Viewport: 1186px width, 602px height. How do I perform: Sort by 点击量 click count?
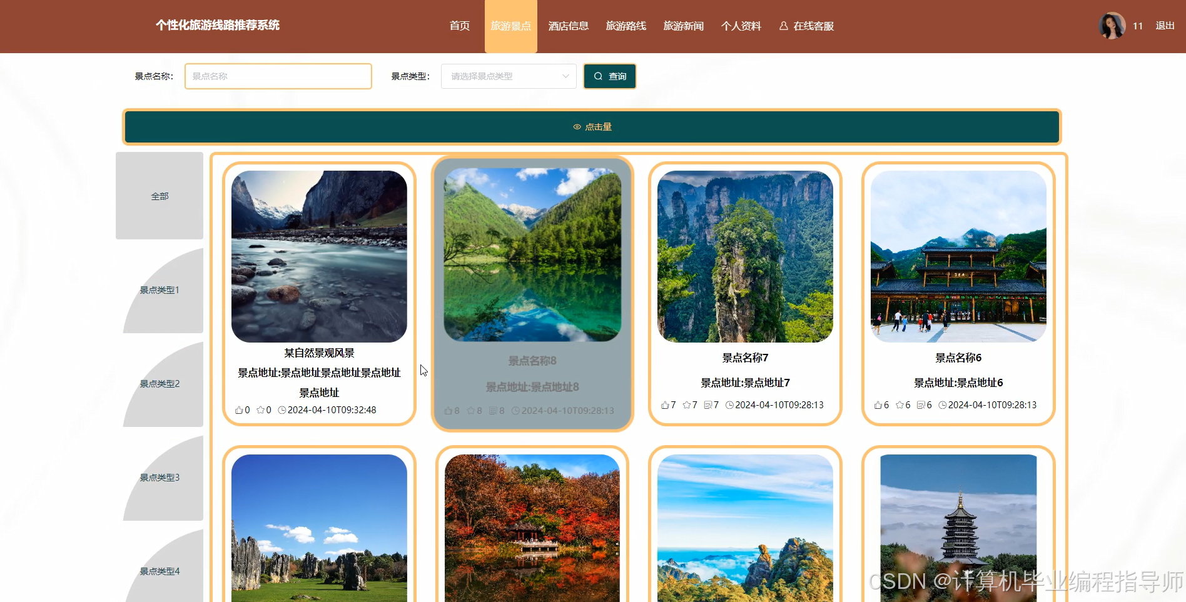pyautogui.click(x=592, y=127)
